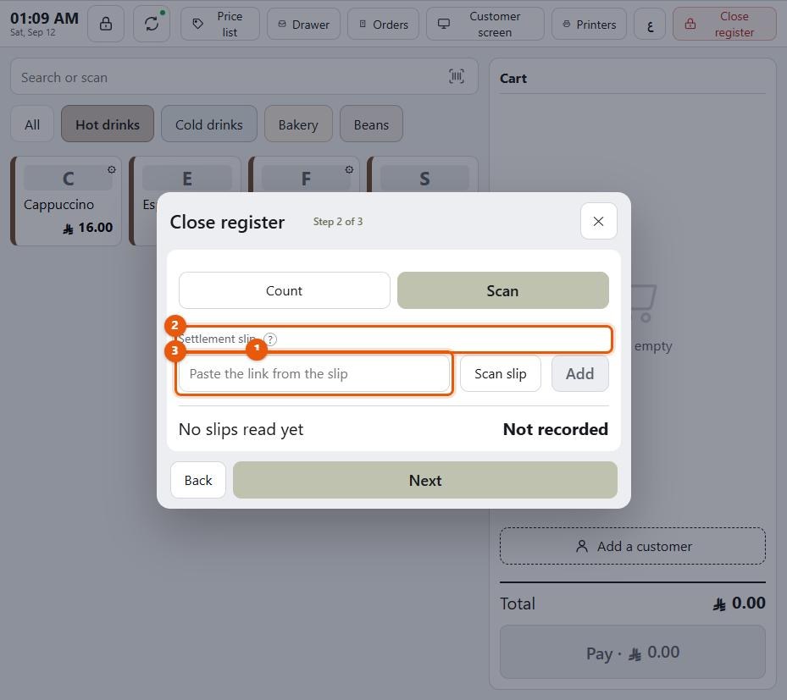Click the "Cart" heading
Image resolution: width=787 pixels, height=700 pixels.
[x=513, y=78]
